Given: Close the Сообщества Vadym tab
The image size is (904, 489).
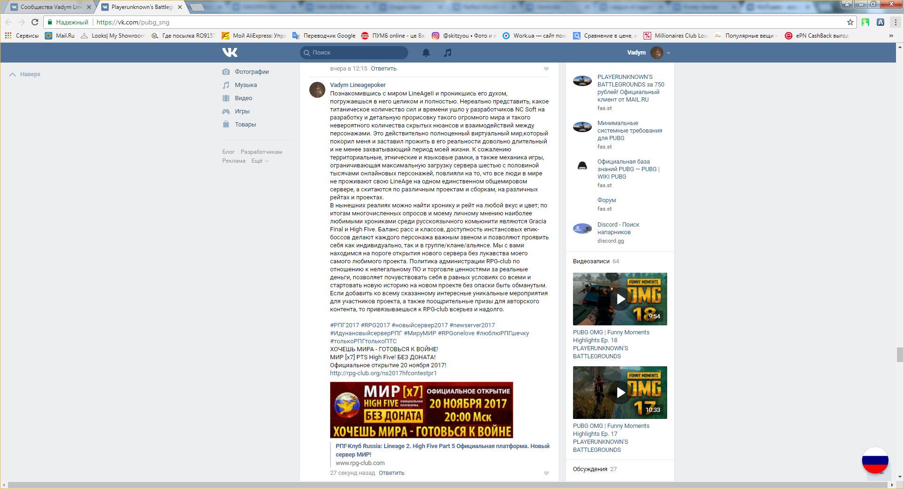Looking at the screenshot, I should [89, 7].
